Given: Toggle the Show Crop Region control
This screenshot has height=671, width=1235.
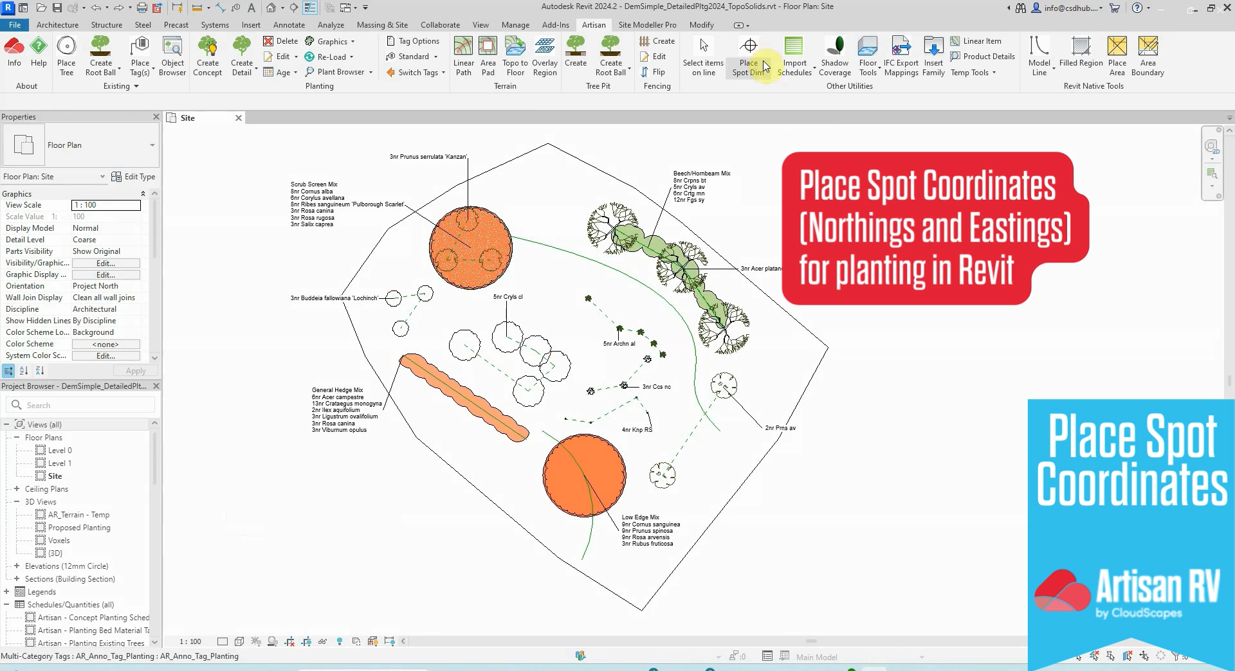Looking at the screenshot, I should pos(307,641).
